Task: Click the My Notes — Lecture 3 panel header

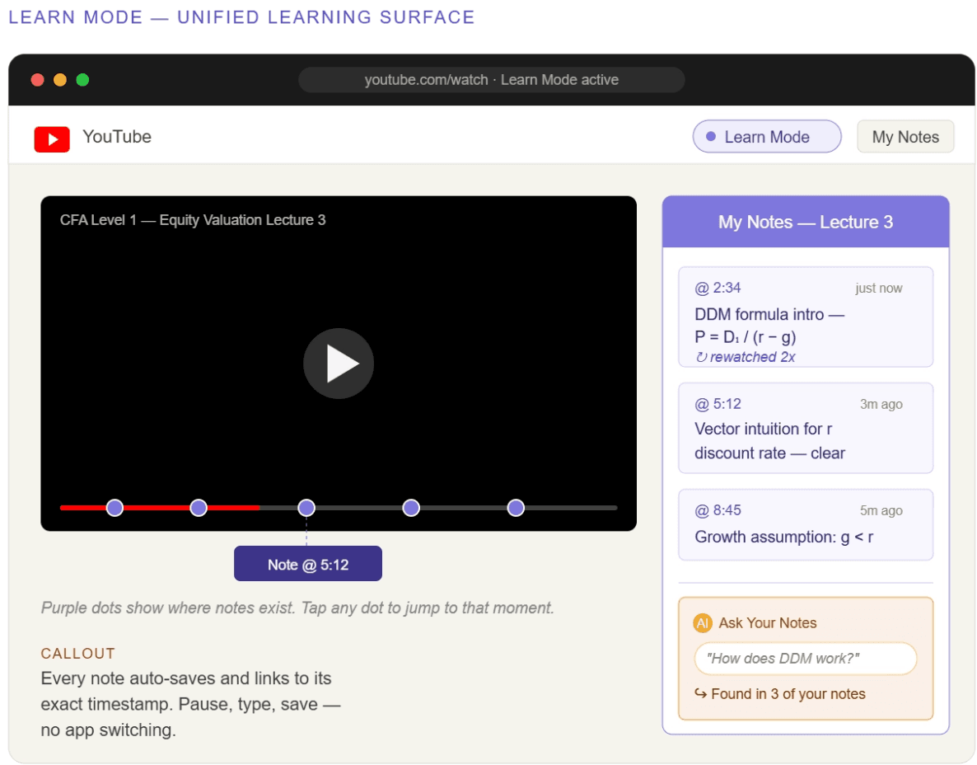Action: coord(805,222)
